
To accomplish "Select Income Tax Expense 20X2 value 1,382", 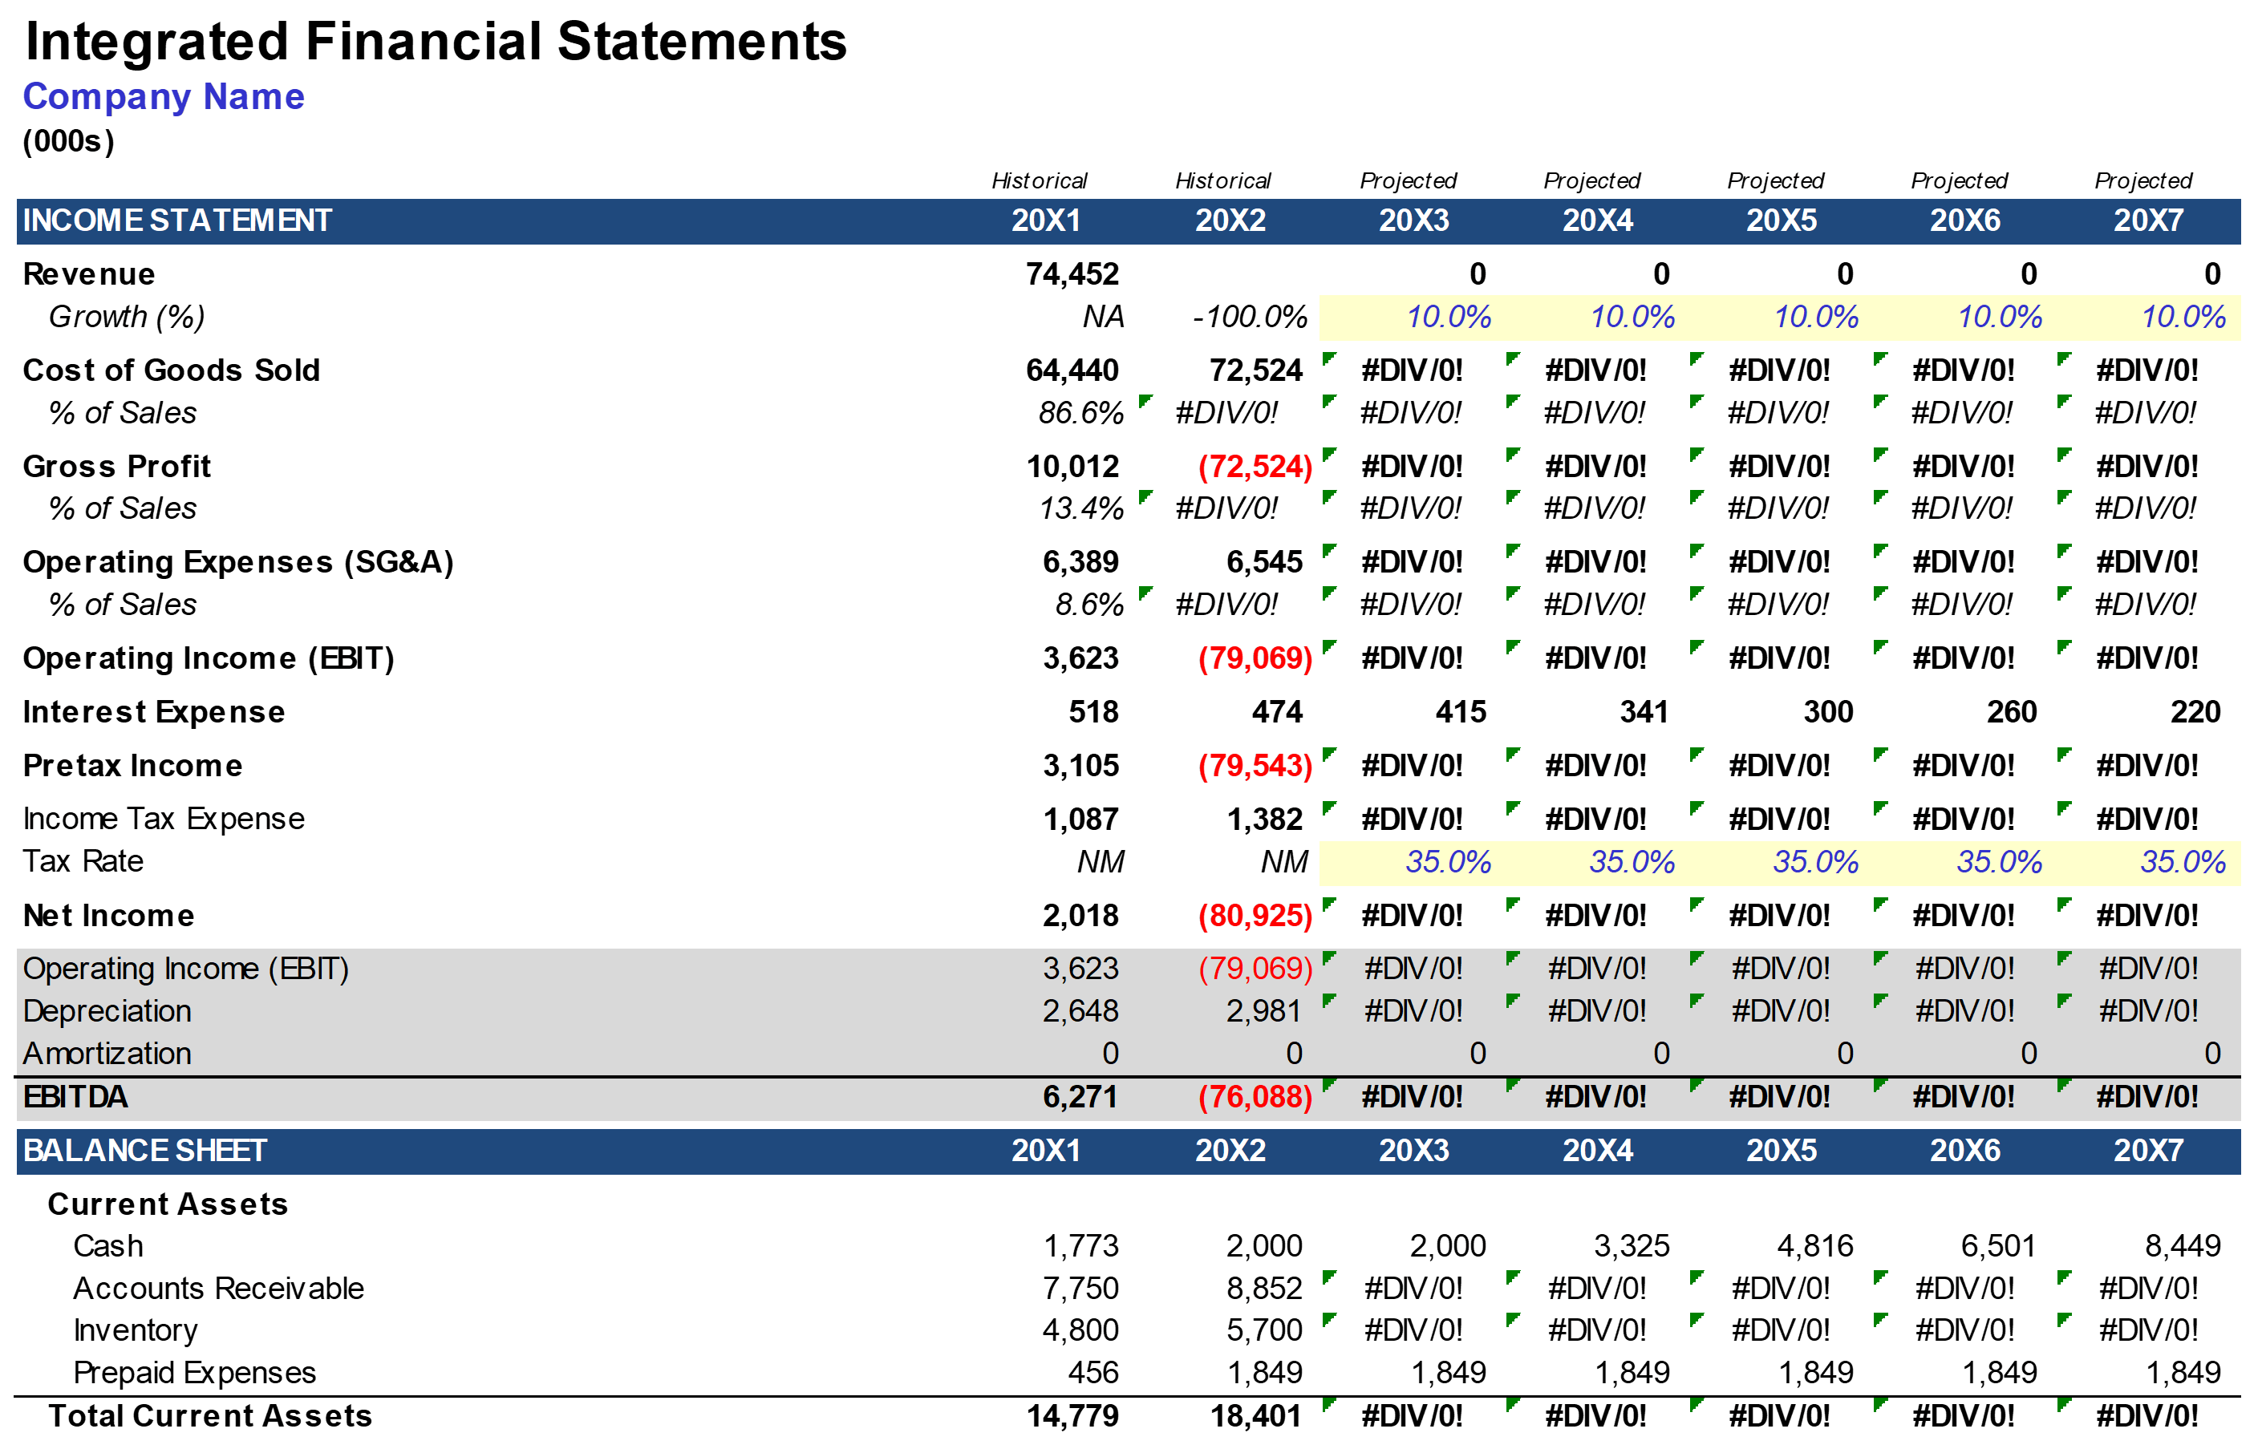I will [x=1264, y=820].
